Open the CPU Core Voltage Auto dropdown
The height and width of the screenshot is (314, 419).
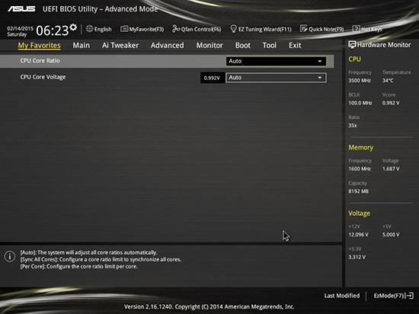(276, 78)
